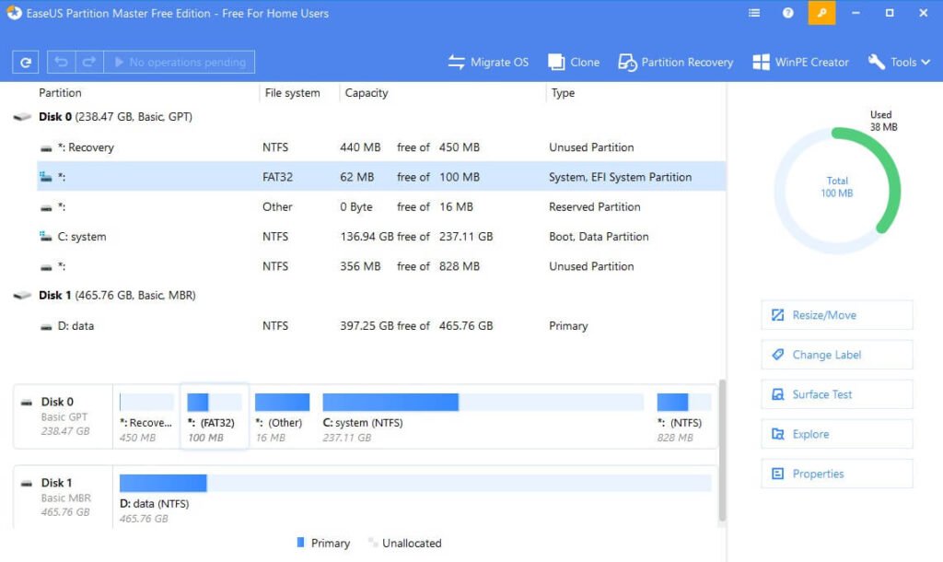Click Disk 0 Basic GPT label in disk map
The height and width of the screenshot is (562, 943).
coord(64,417)
